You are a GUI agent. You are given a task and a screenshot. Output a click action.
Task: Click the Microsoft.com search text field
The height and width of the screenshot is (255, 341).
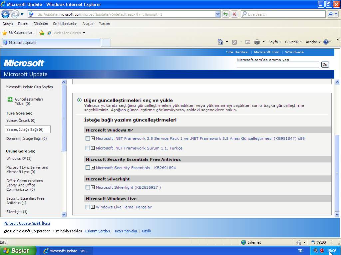point(278,65)
